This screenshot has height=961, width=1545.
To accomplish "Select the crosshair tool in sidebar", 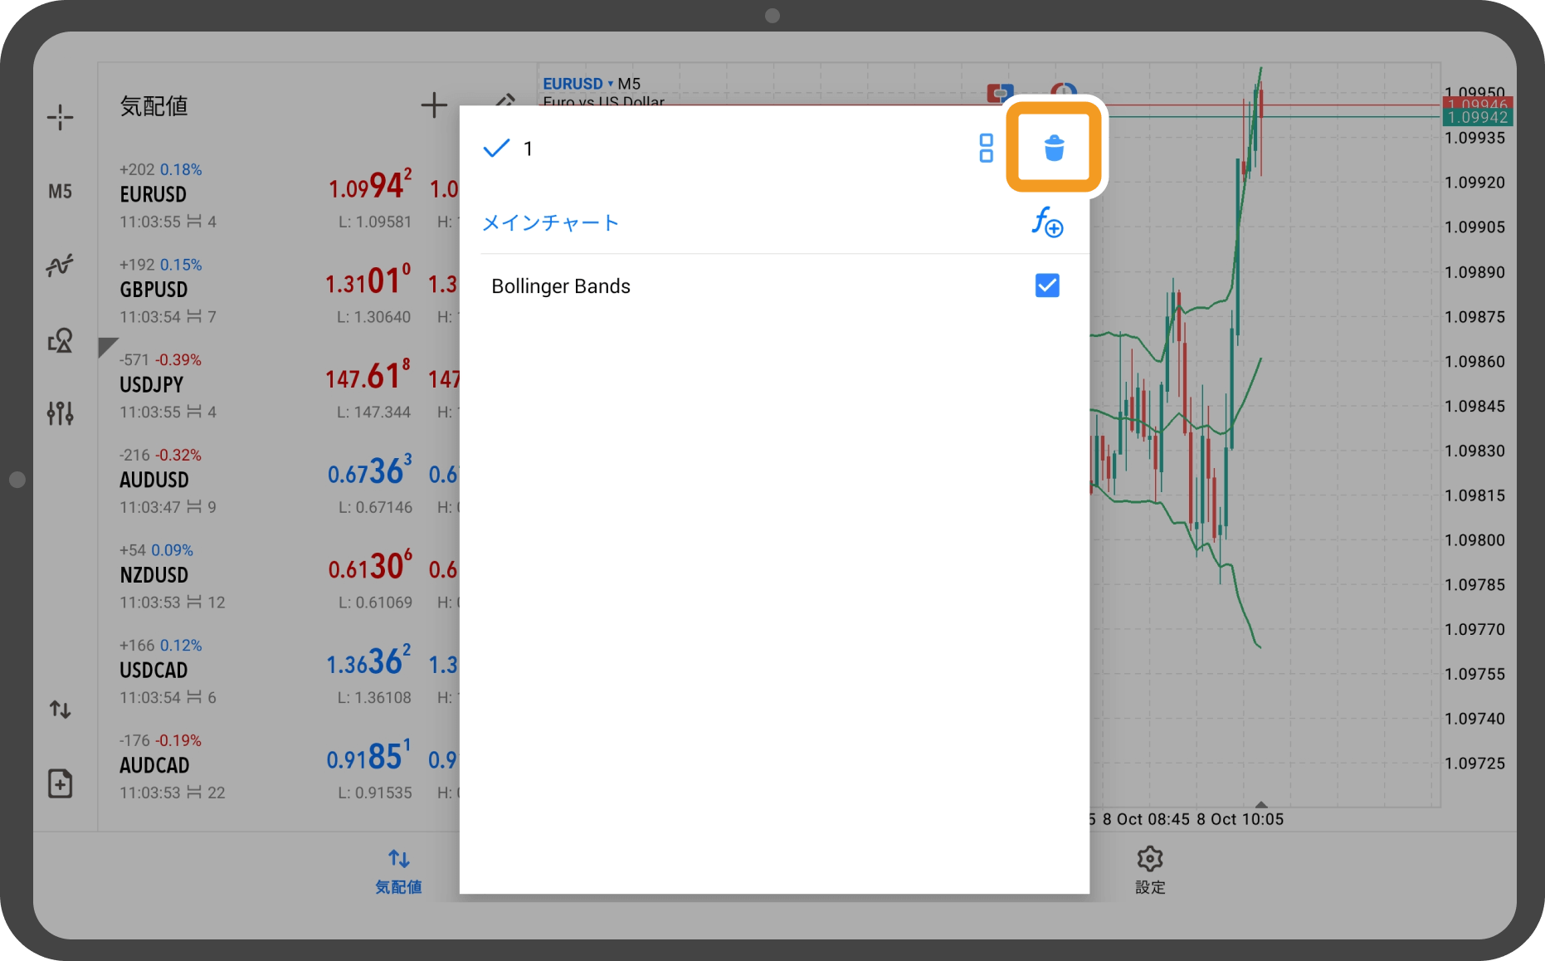I will (60, 117).
